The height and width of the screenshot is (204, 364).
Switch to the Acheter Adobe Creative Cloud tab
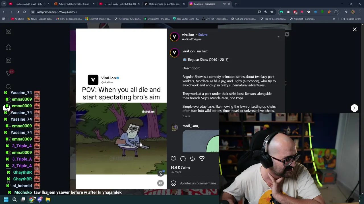coord(74,4)
